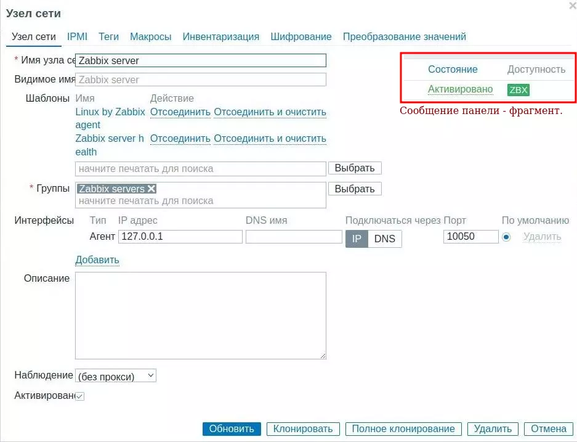Remove the Zabbix servers group tag
Screen dimensions: 577x442
(151, 189)
